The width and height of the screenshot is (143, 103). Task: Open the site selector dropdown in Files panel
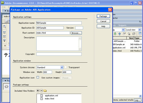123,30
